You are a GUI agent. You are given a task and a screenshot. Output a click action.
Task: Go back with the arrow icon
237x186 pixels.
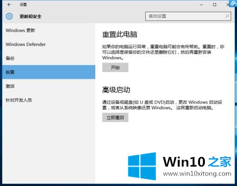coord(9,5)
